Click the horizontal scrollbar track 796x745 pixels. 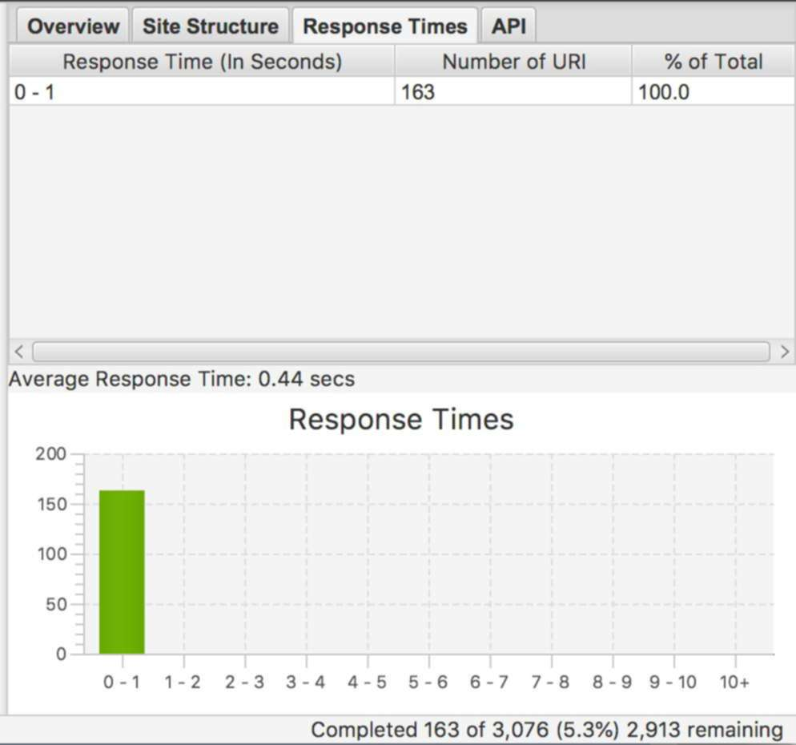click(x=400, y=351)
